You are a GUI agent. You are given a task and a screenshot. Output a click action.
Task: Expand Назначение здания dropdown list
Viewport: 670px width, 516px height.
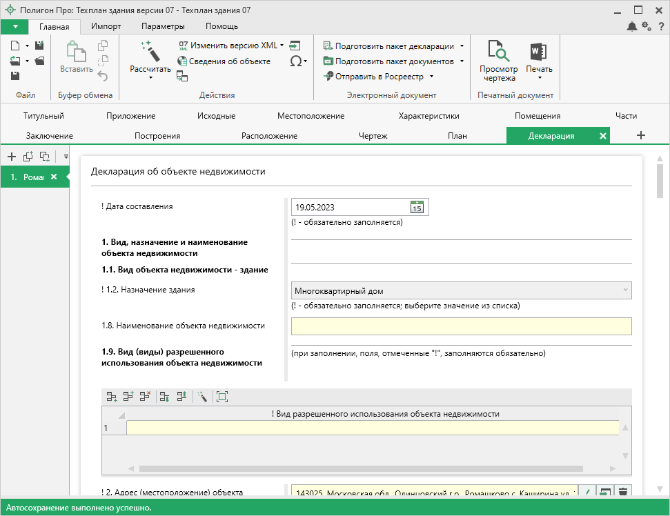(x=624, y=290)
